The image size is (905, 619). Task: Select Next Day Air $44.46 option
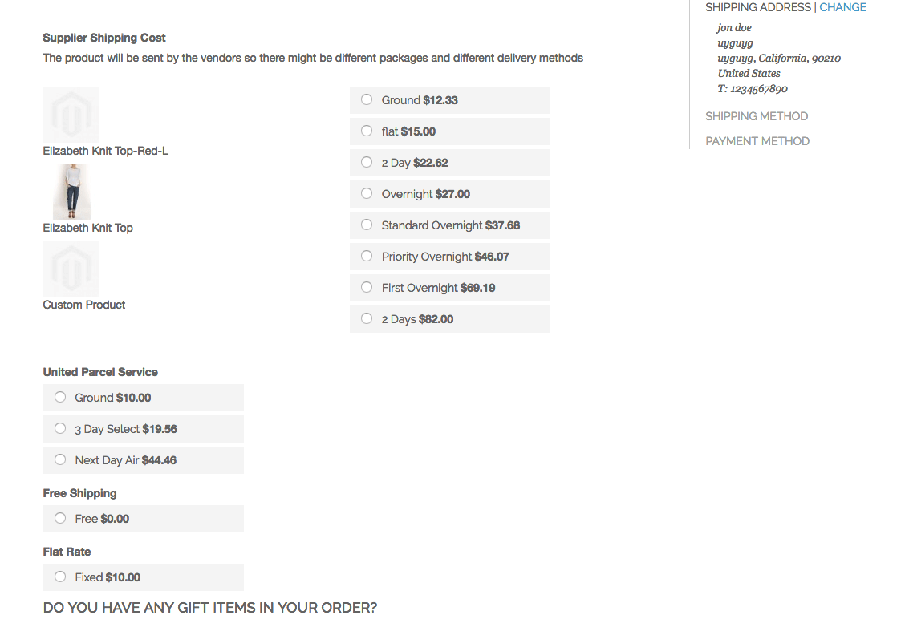[60, 460]
